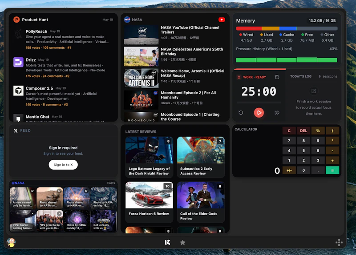The image size is (356, 255).
Task: Click the calculator DEL key
Action: (x=303, y=130)
